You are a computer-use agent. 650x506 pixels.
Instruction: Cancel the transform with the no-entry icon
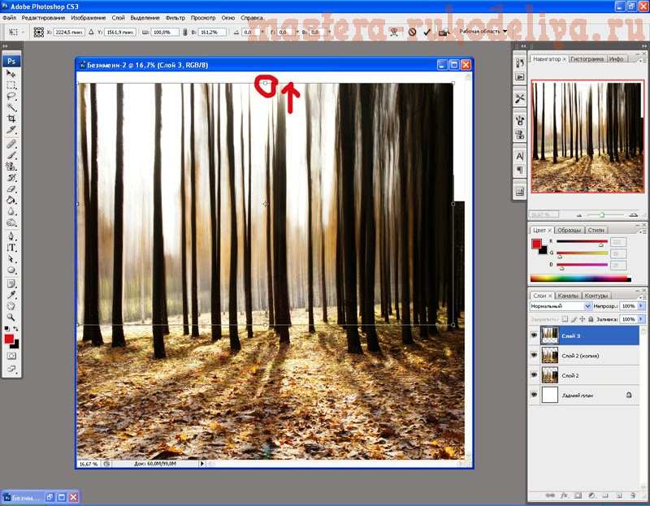point(412,32)
